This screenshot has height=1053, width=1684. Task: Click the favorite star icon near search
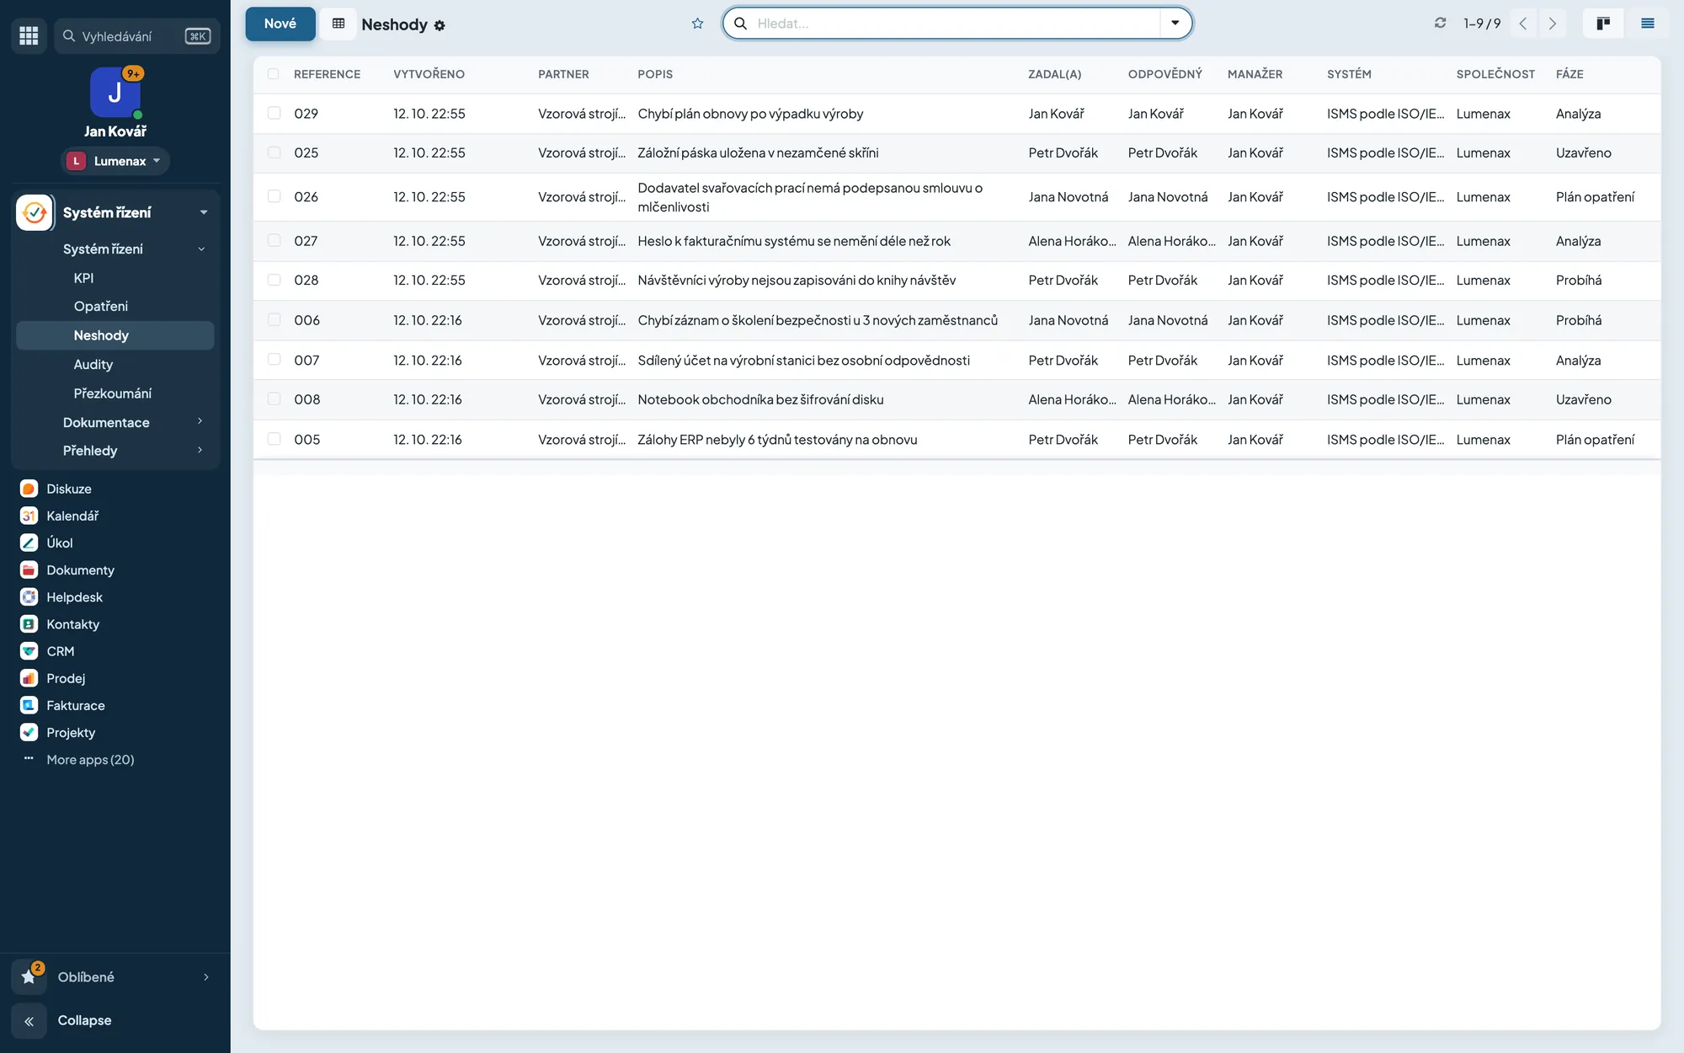point(697,24)
